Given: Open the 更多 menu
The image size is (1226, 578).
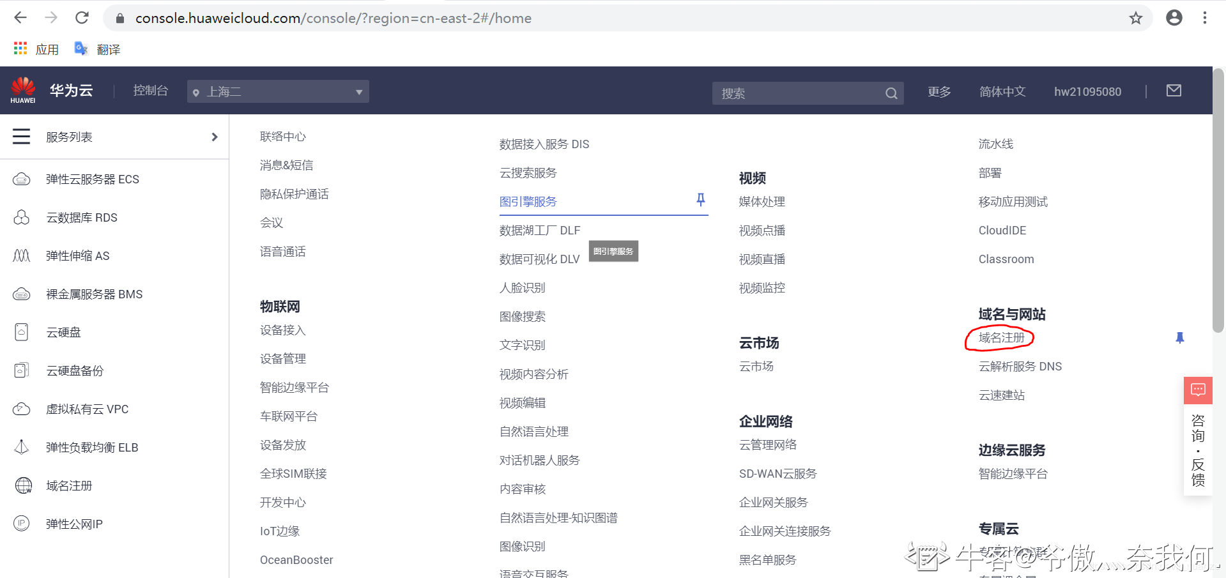Looking at the screenshot, I should [939, 92].
